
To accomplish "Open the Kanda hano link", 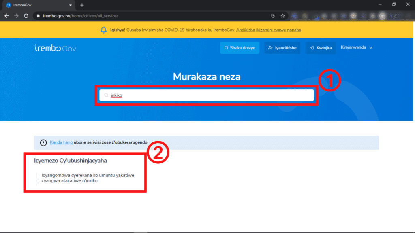I will click(61, 142).
